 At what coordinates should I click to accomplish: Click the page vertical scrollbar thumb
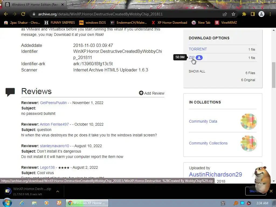pyautogui.click(x=274, y=75)
